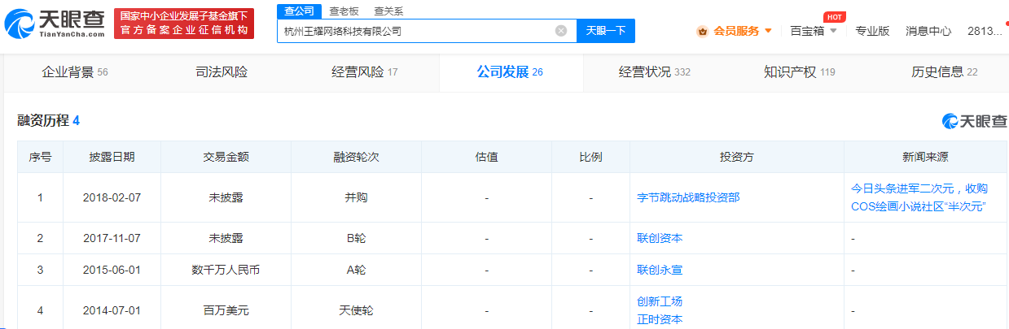Open investor link 字节跳动战略投资部

tap(688, 197)
